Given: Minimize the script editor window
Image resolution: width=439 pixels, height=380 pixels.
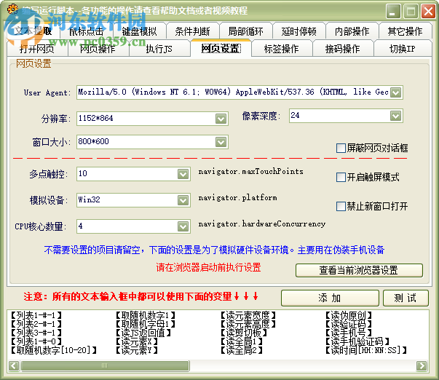Looking at the screenshot, I should [393, 12].
